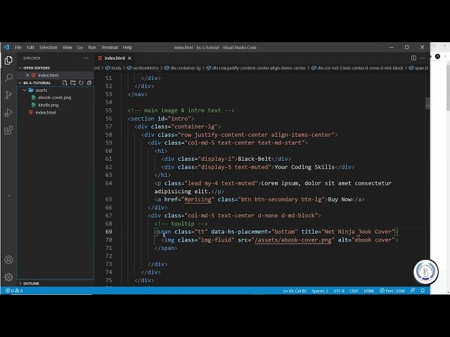The width and height of the screenshot is (450, 337).
Task: Click line number 55 in the gutter
Action: pos(109,110)
